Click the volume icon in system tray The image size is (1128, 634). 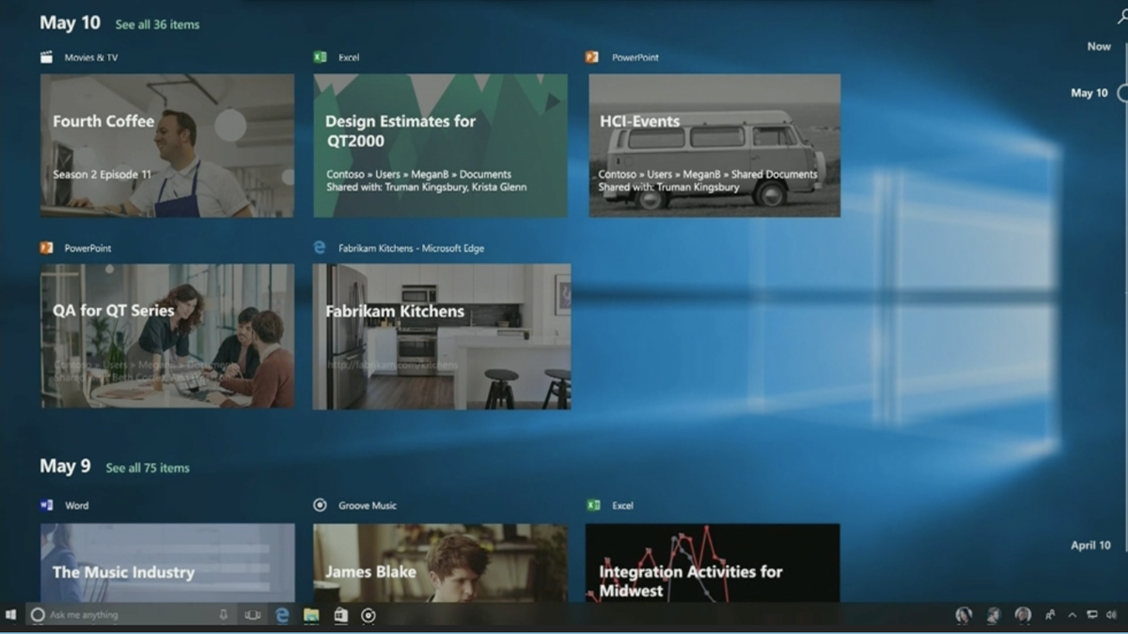pos(1111,615)
